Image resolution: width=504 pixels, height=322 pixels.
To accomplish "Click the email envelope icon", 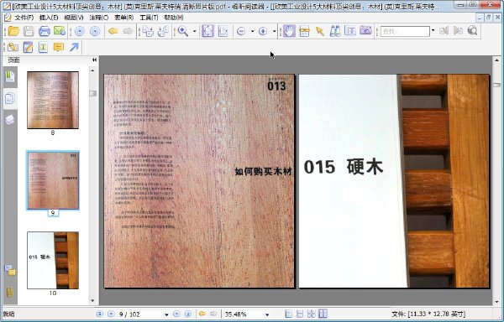I will coord(60,31).
